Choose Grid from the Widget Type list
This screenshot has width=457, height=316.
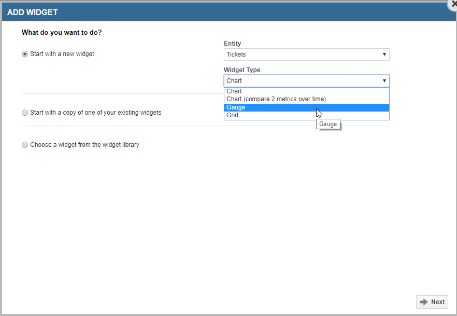[307, 115]
